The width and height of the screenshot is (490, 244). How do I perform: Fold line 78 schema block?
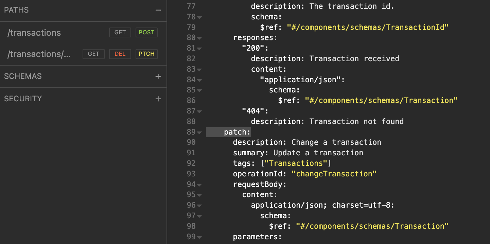[x=199, y=17]
